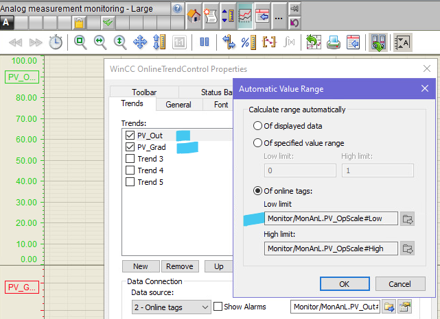Pause the trend update with Start/Stop icon
The image size is (440, 319).
pyautogui.click(x=204, y=42)
